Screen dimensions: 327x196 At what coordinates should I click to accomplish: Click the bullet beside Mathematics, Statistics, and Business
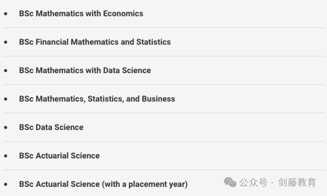(6, 99)
